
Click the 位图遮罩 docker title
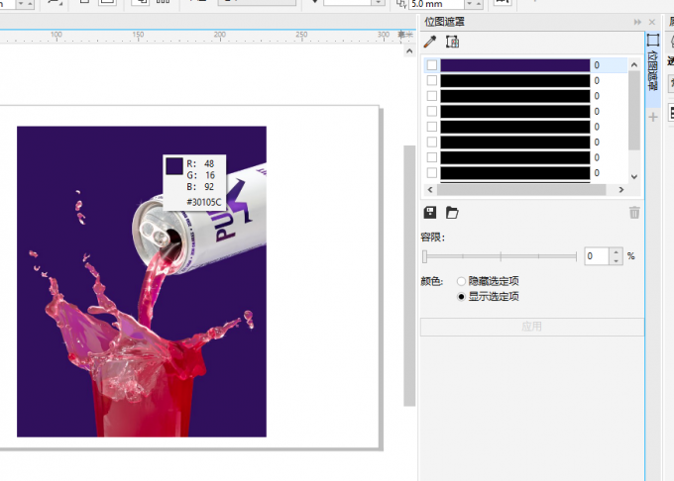click(x=444, y=22)
